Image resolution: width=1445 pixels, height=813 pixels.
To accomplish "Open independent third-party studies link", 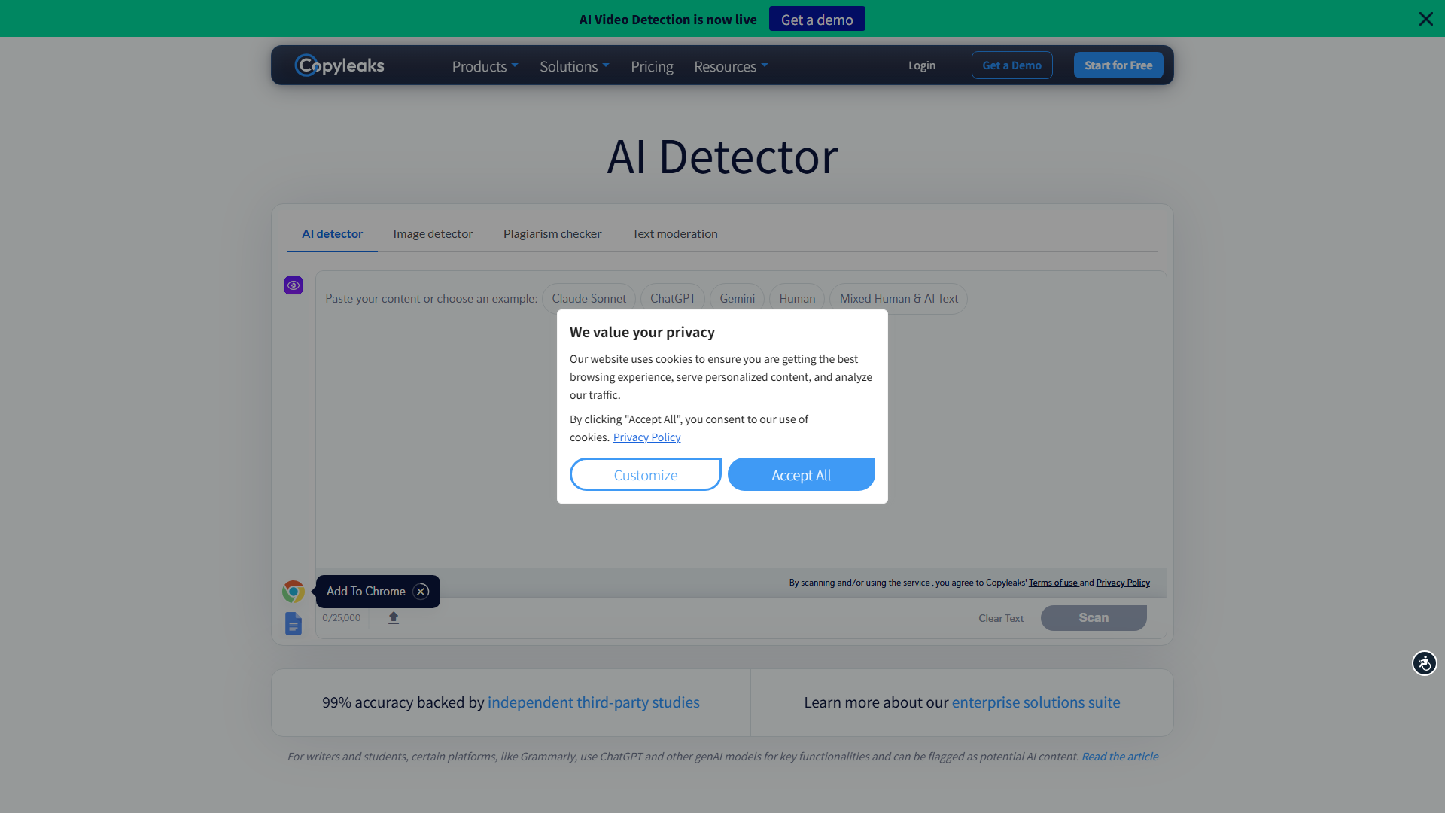I will point(593,702).
